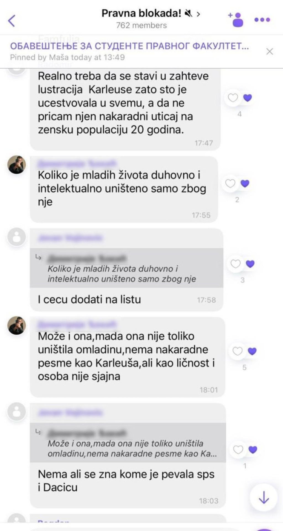The height and width of the screenshot is (531, 283).
Task: Open quoted reply above 'Nema ali se zna'
Action: (128, 442)
